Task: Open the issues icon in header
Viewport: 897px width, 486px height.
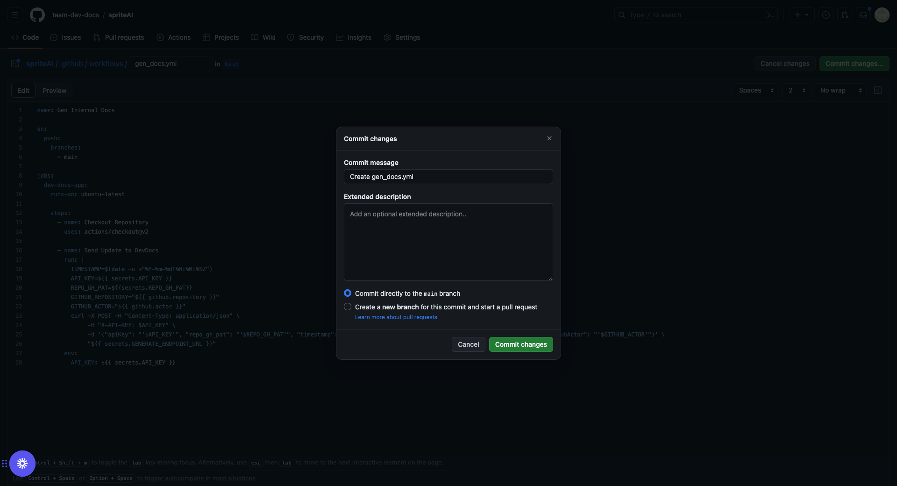Action: tap(826, 15)
